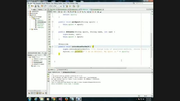Click the volume icon in system tray
Image resolution: width=180 pixels, height=101 pixels.
point(143,99)
